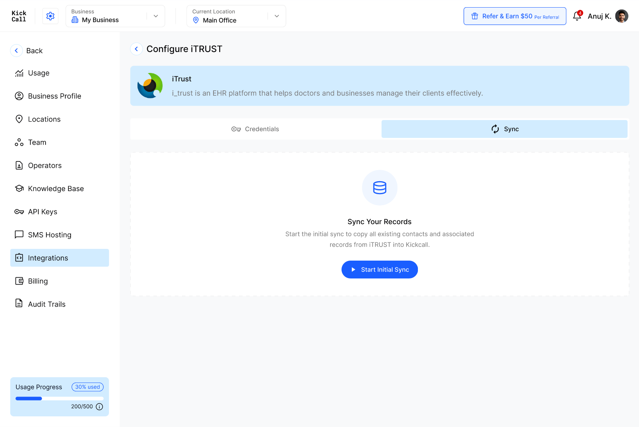The width and height of the screenshot is (639, 427).
Task: Open Locations in the sidebar
Action: pos(60,119)
